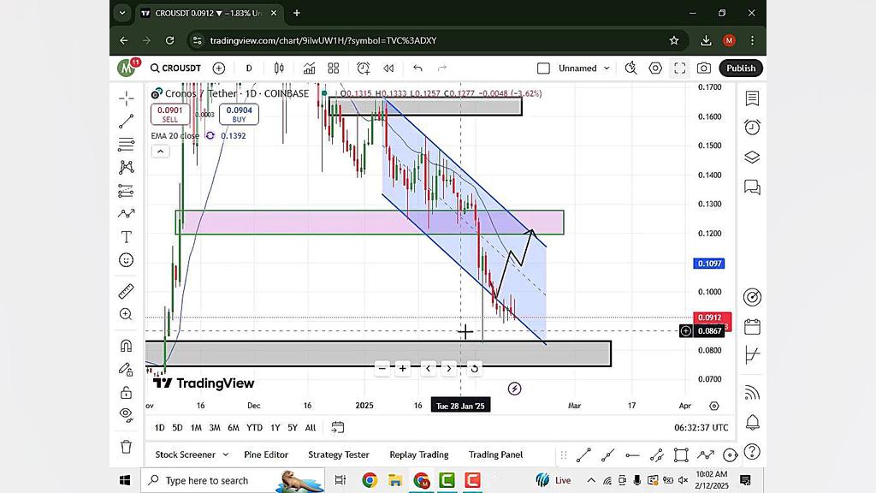The width and height of the screenshot is (876, 493).
Task: Open chart settings gear in top toolbar
Action: click(x=655, y=68)
